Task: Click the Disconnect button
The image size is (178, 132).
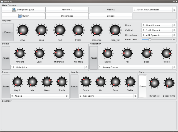Action: click(x=67, y=16)
